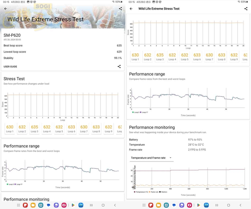Click Lowest loop score value 629
The width and height of the screenshot is (251, 209).
pyautogui.click(x=119, y=52)
